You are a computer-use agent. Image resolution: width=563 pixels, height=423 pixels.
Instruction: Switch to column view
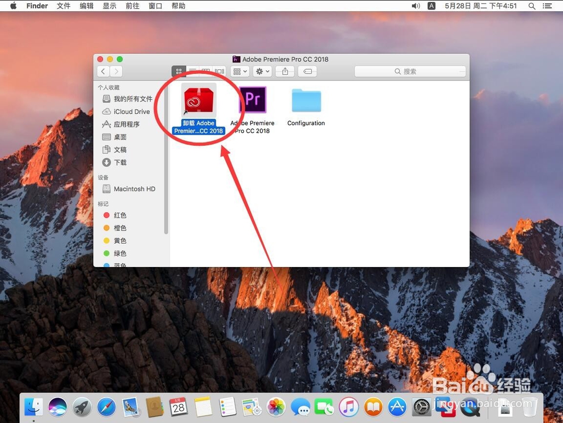205,72
